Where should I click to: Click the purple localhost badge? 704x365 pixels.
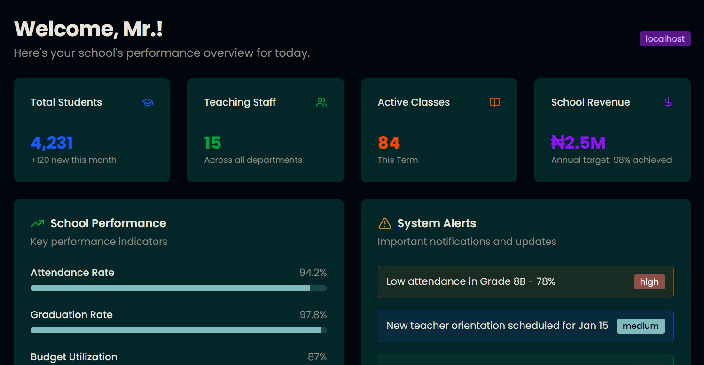click(665, 39)
